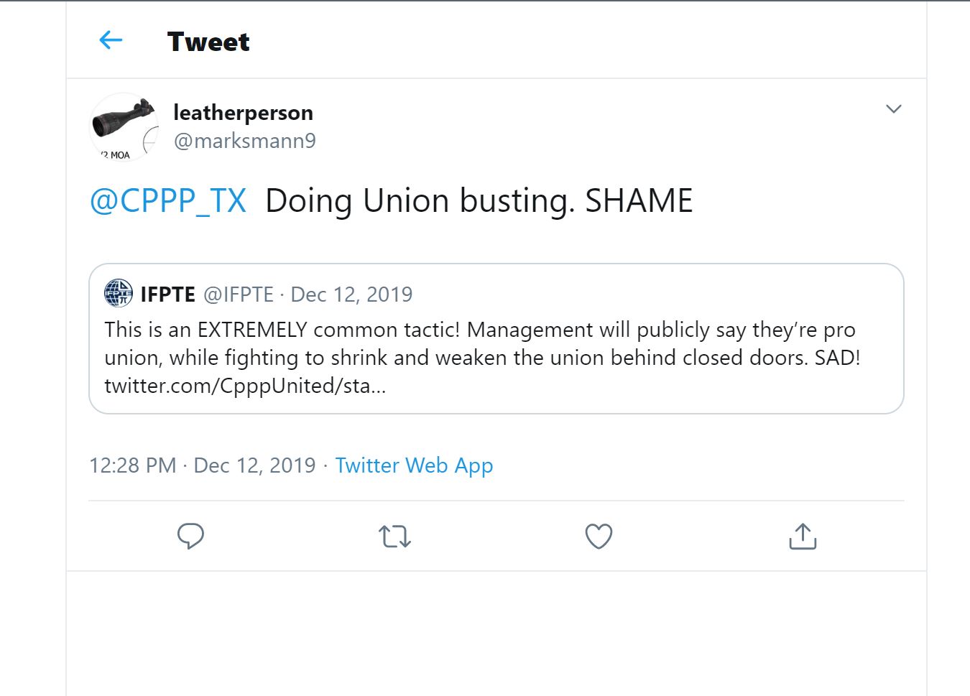970x696 pixels.
Task: Open leatherperson's profile name
Action: [243, 113]
